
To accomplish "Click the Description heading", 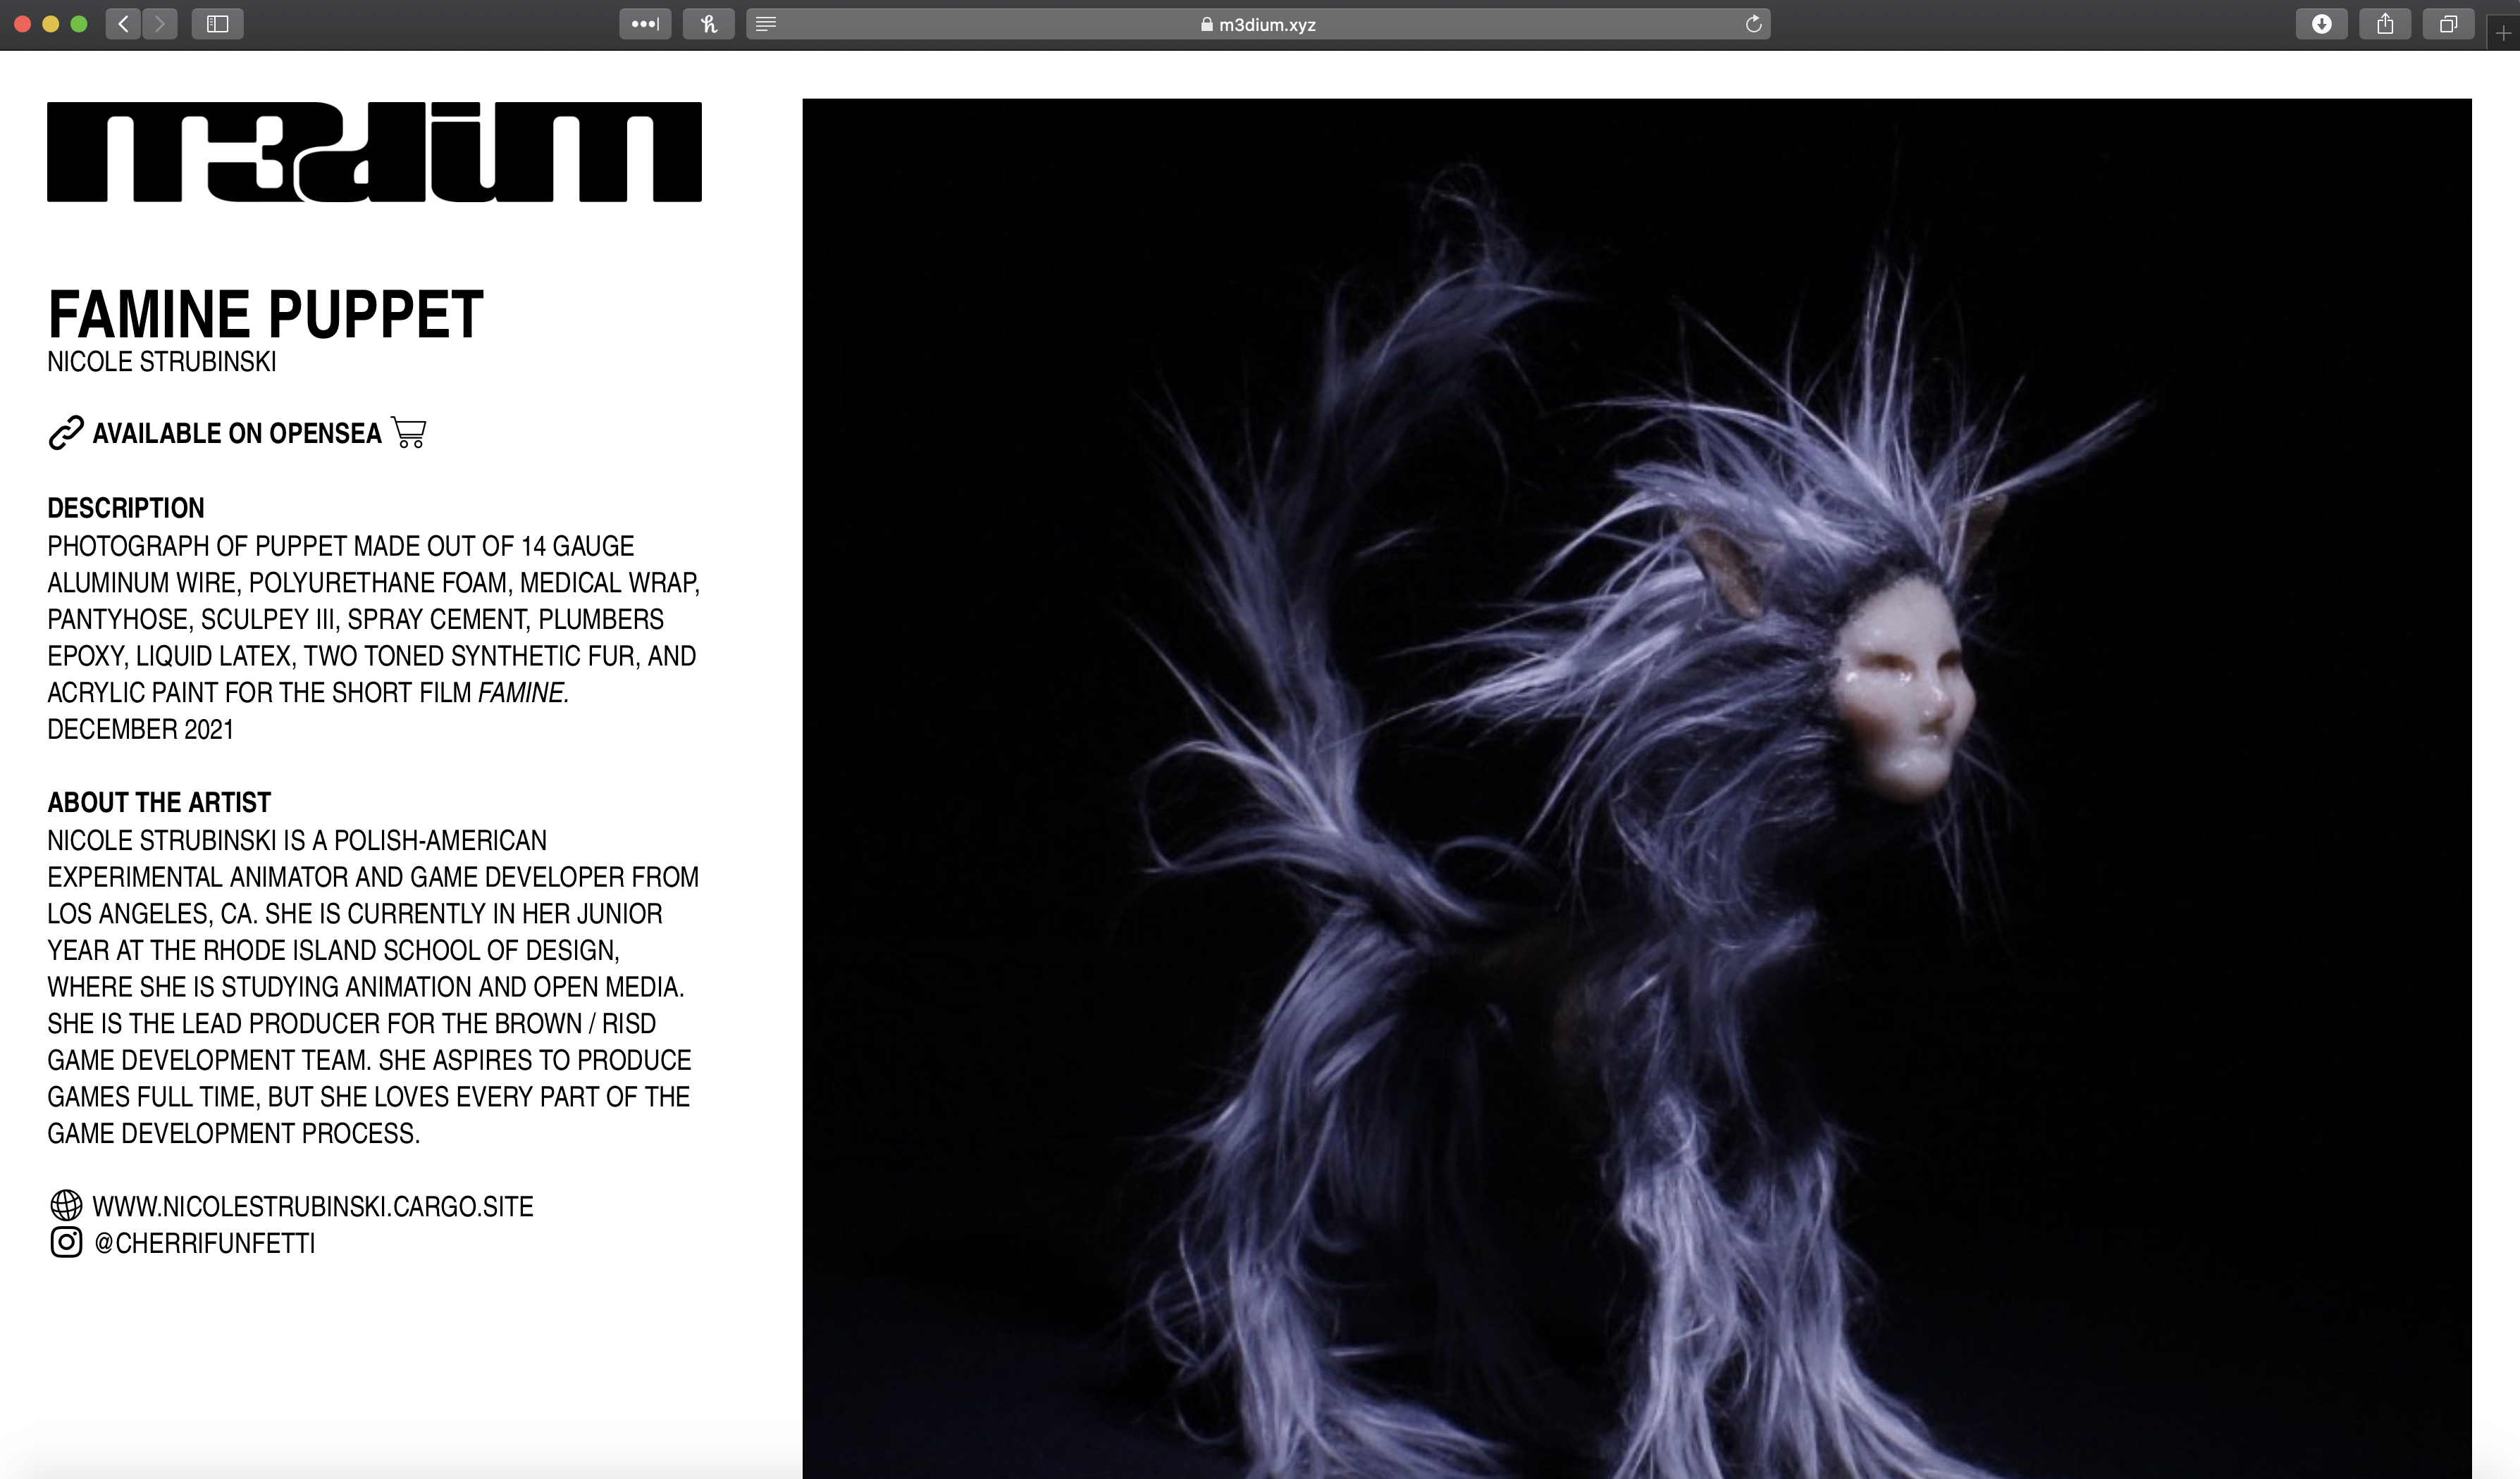I will (x=126, y=508).
